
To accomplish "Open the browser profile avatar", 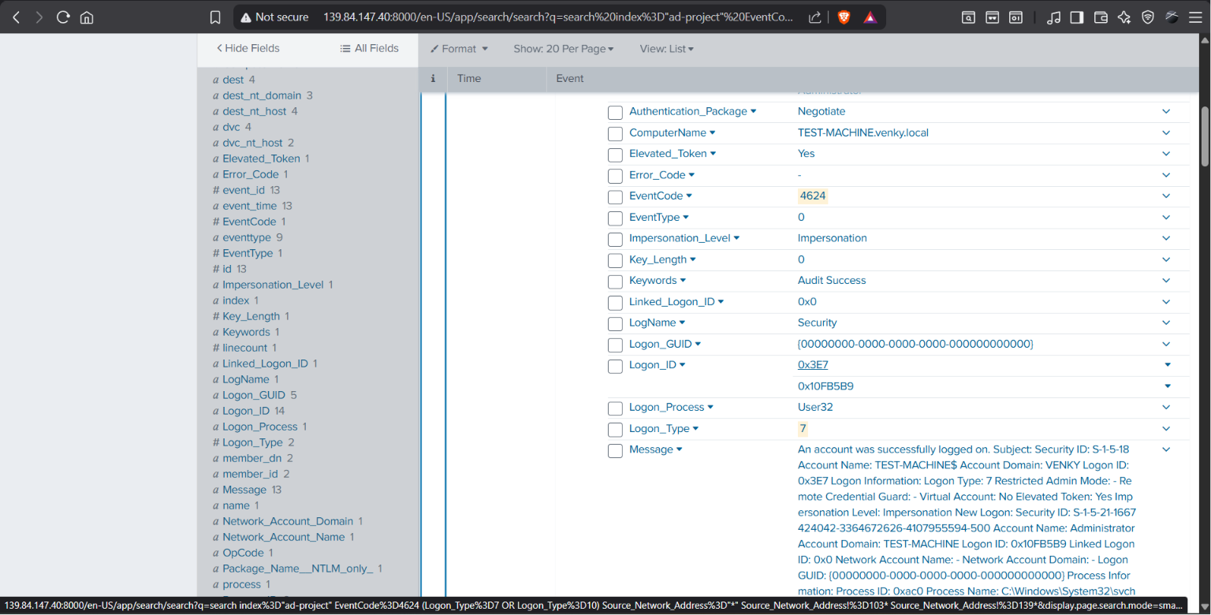I will pos(1172,17).
